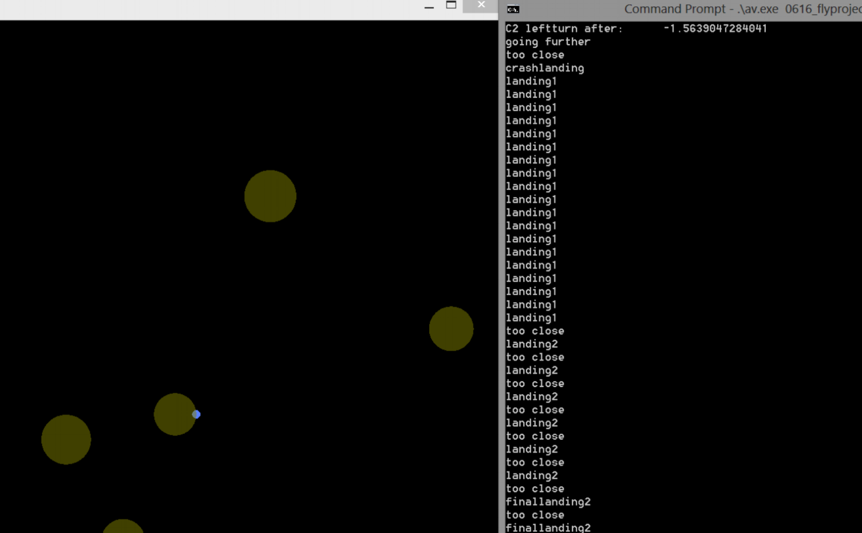Click the 'crashlanding' console line
The image size is (862, 533).
[545, 68]
